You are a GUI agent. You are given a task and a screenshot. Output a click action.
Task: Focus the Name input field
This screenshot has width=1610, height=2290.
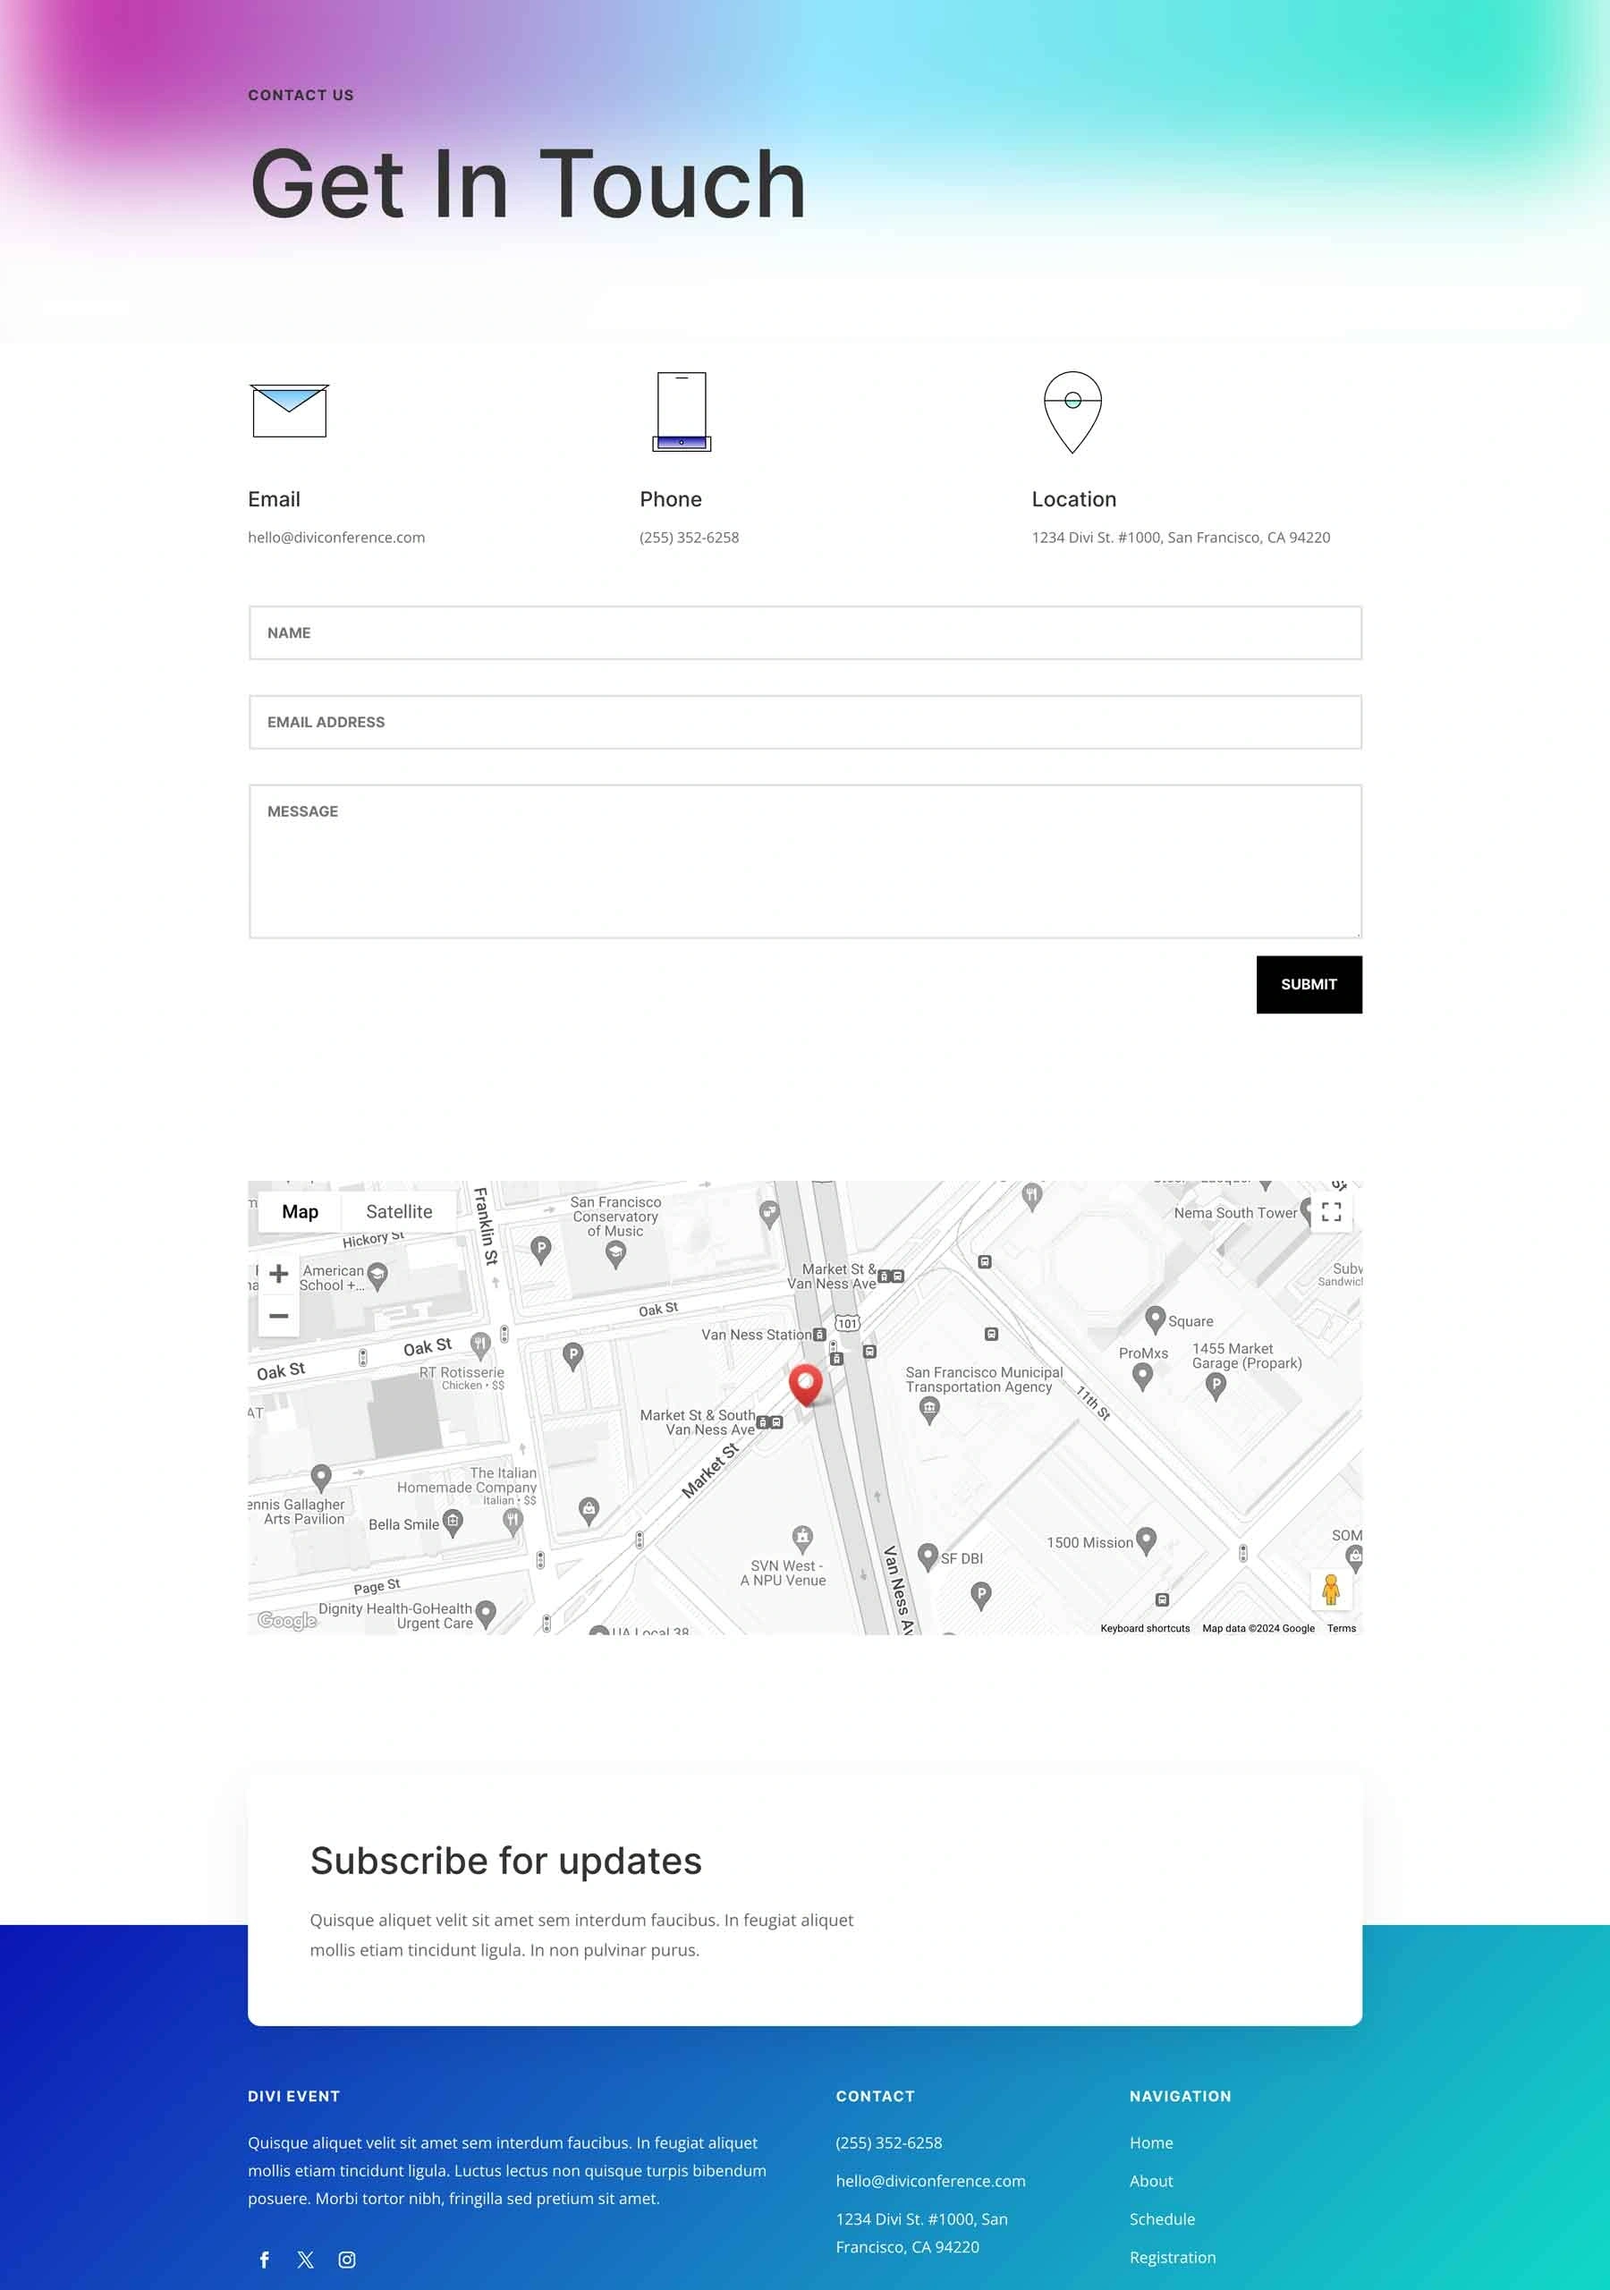click(x=804, y=632)
